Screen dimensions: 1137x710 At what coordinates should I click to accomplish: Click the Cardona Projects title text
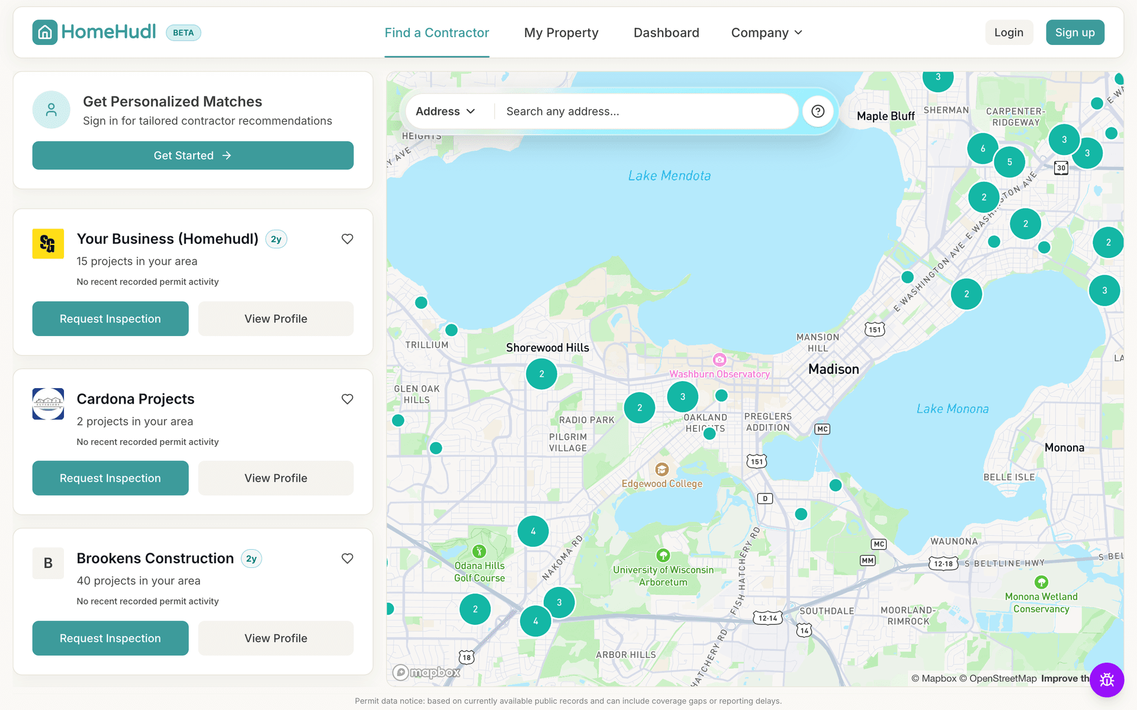point(136,399)
